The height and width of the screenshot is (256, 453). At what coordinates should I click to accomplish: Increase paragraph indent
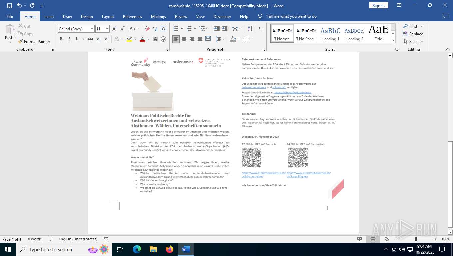point(225,29)
